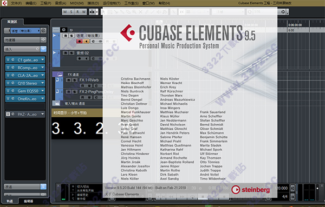
Task: Toggle global Solo (S) in toolbar
Action: click(71, 12)
